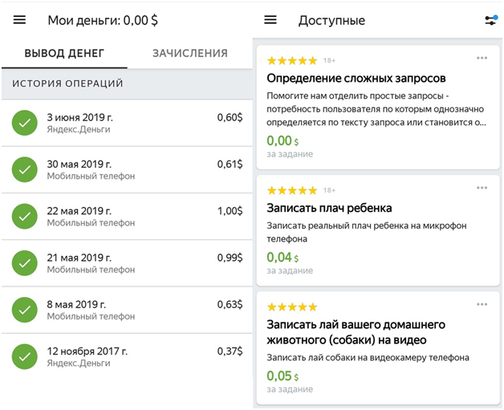This screenshot has height=410, width=504.
Task: Click description Записать лай собаки на видеокамеру
Action: pyautogui.click(x=368, y=358)
